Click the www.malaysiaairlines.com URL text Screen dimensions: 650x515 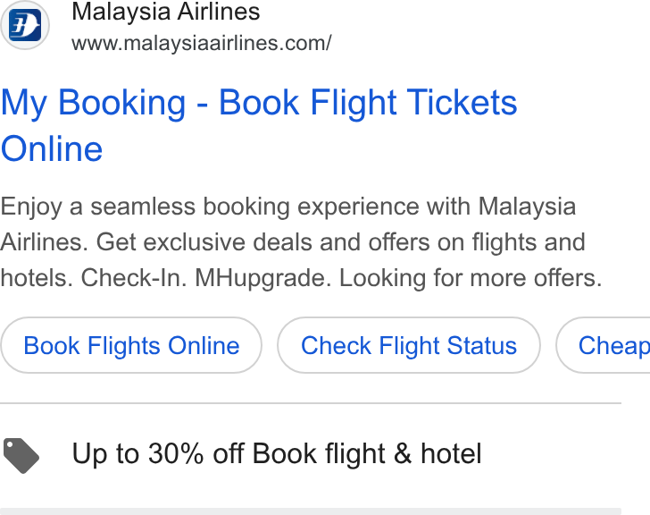[x=202, y=43]
